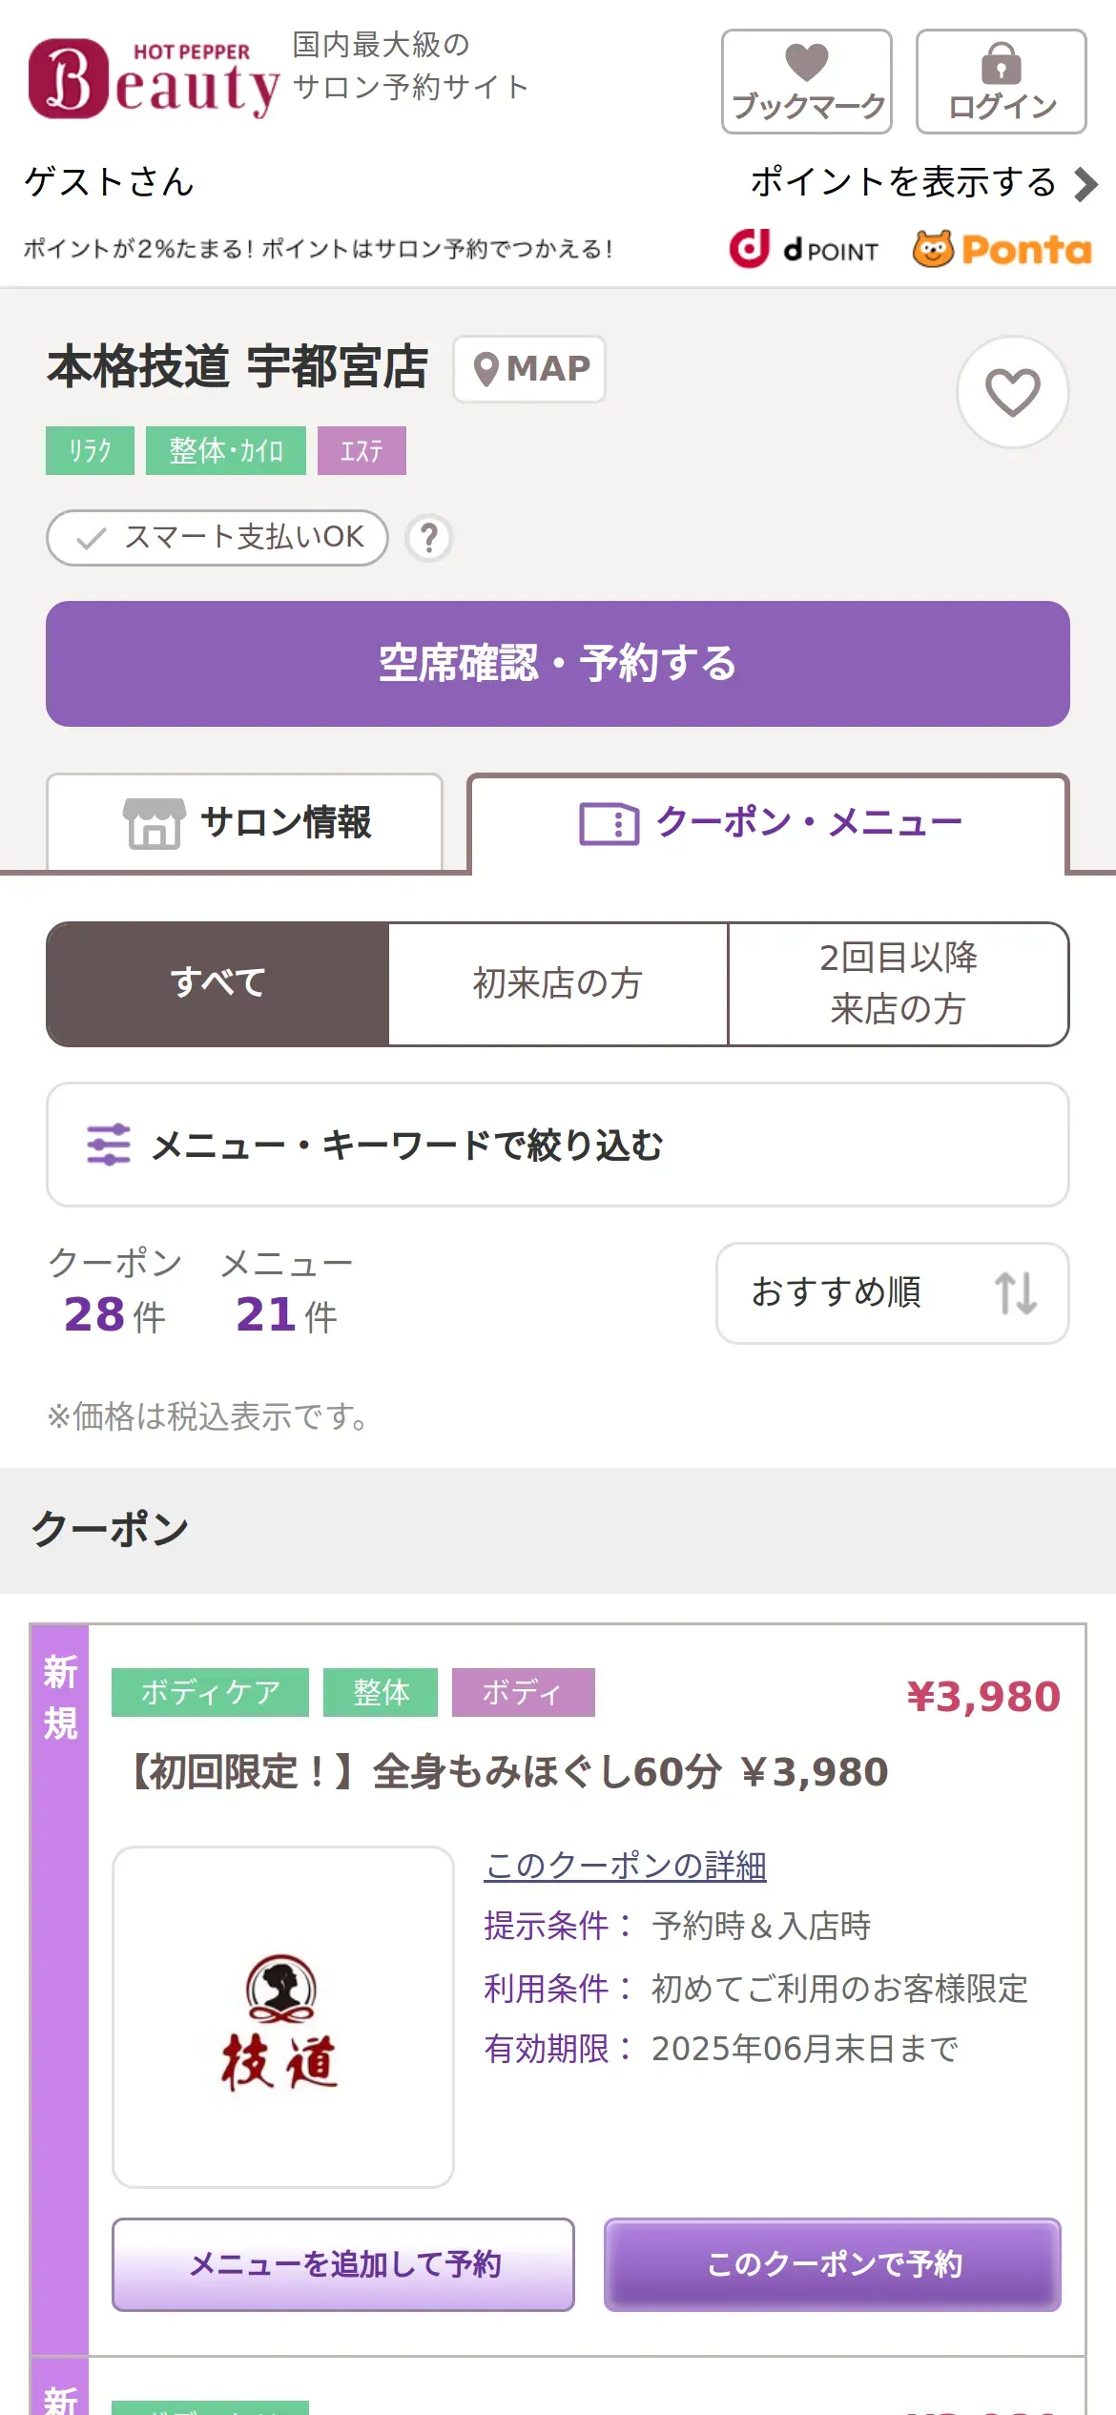
Task: Select the すべて filter option
Action: (x=217, y=984)
